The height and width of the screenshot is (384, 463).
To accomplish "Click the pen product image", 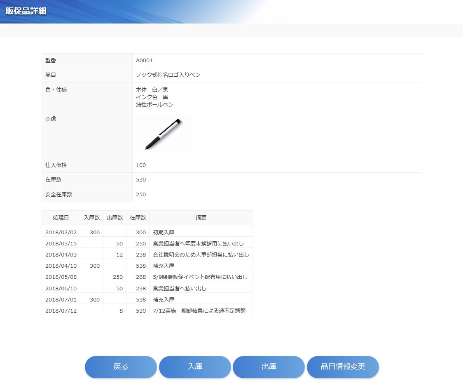I will [164, 134].
